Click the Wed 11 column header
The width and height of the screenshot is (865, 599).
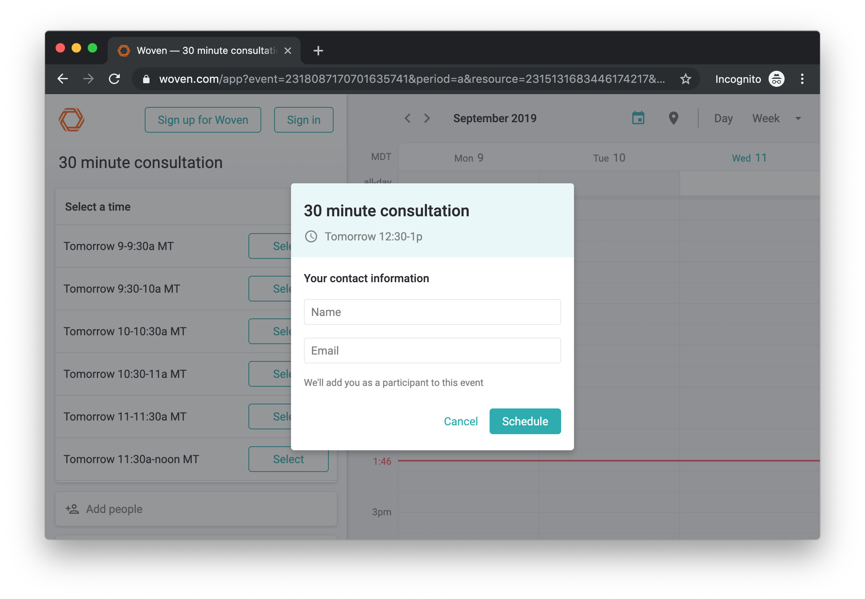pyautogui.click(x=749, y=158)
